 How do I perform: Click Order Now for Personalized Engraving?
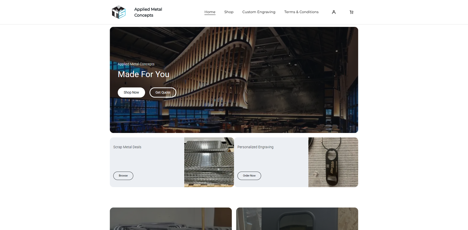pyautogui.click(x=249, y=176)
